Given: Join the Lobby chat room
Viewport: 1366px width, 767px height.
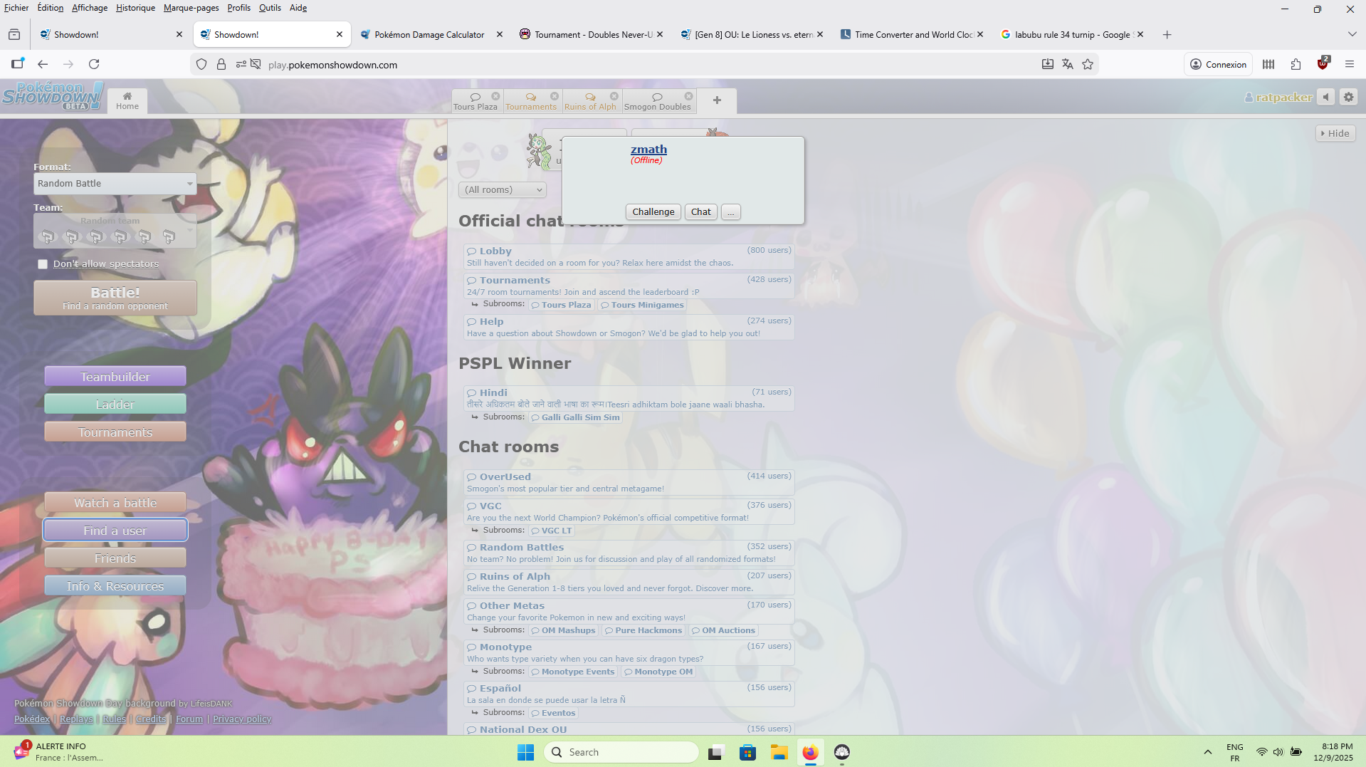Looking at the screenshot, I should (495, 251).
